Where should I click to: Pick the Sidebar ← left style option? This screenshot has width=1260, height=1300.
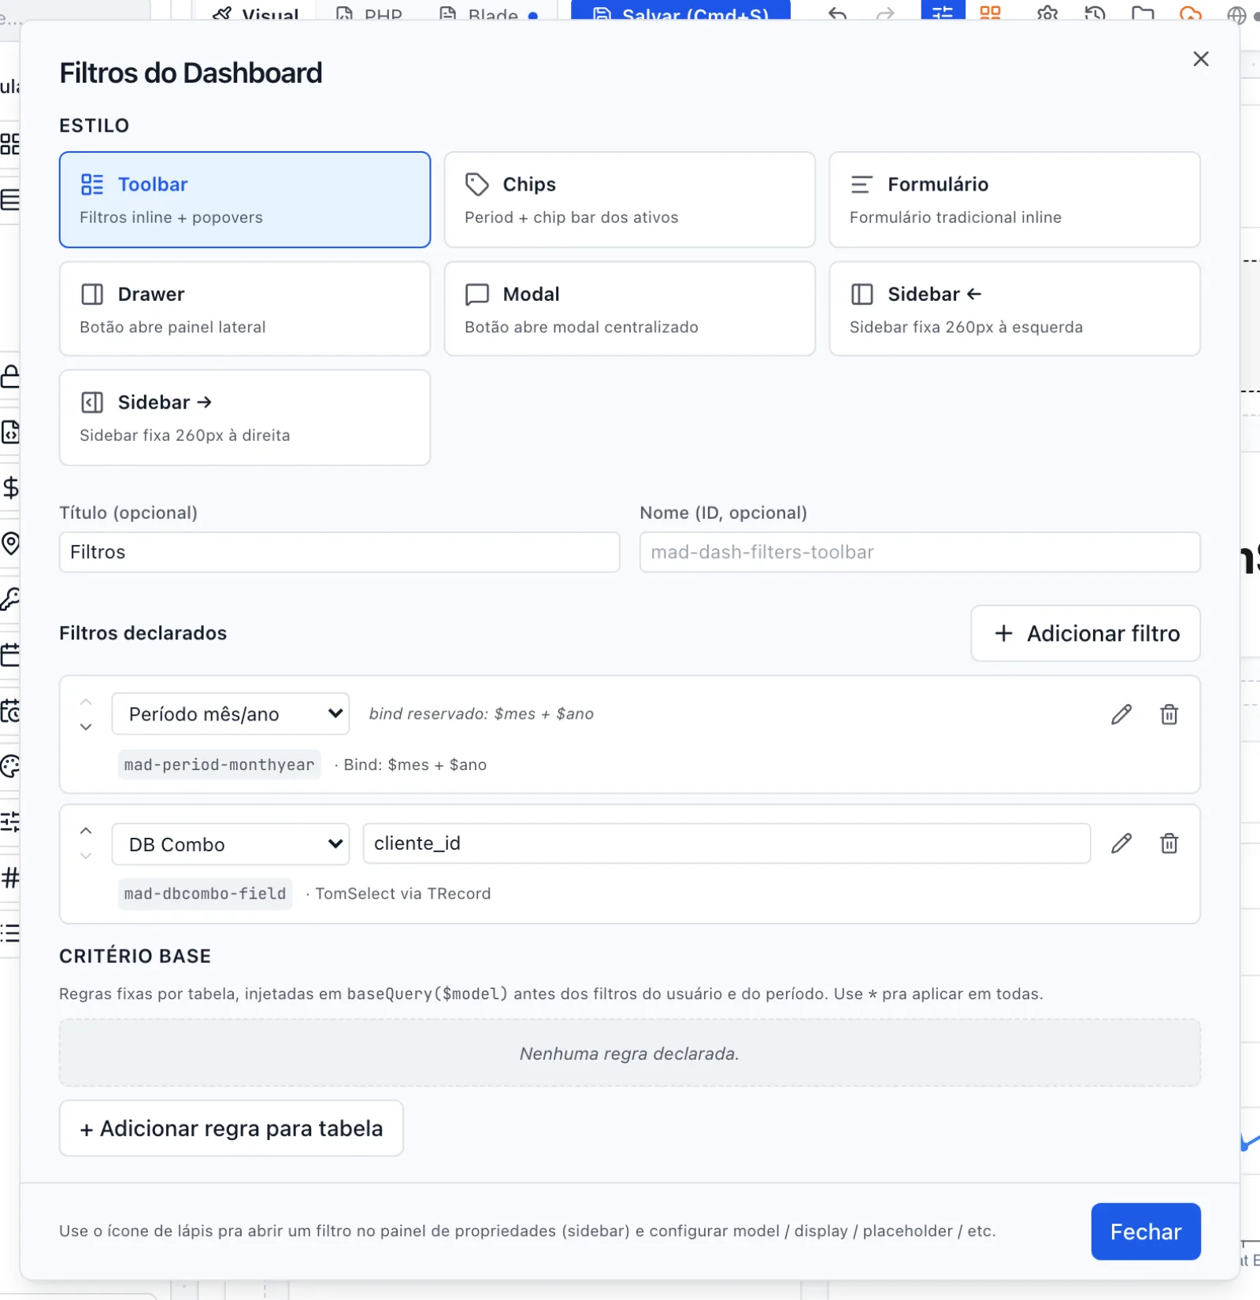[x=1014, y=309]
